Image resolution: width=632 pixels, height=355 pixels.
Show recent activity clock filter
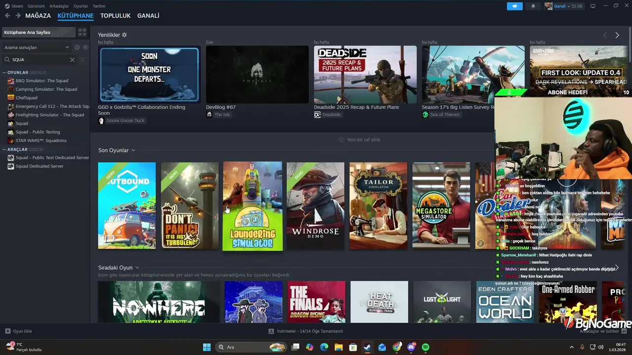[x=77, y=47]
